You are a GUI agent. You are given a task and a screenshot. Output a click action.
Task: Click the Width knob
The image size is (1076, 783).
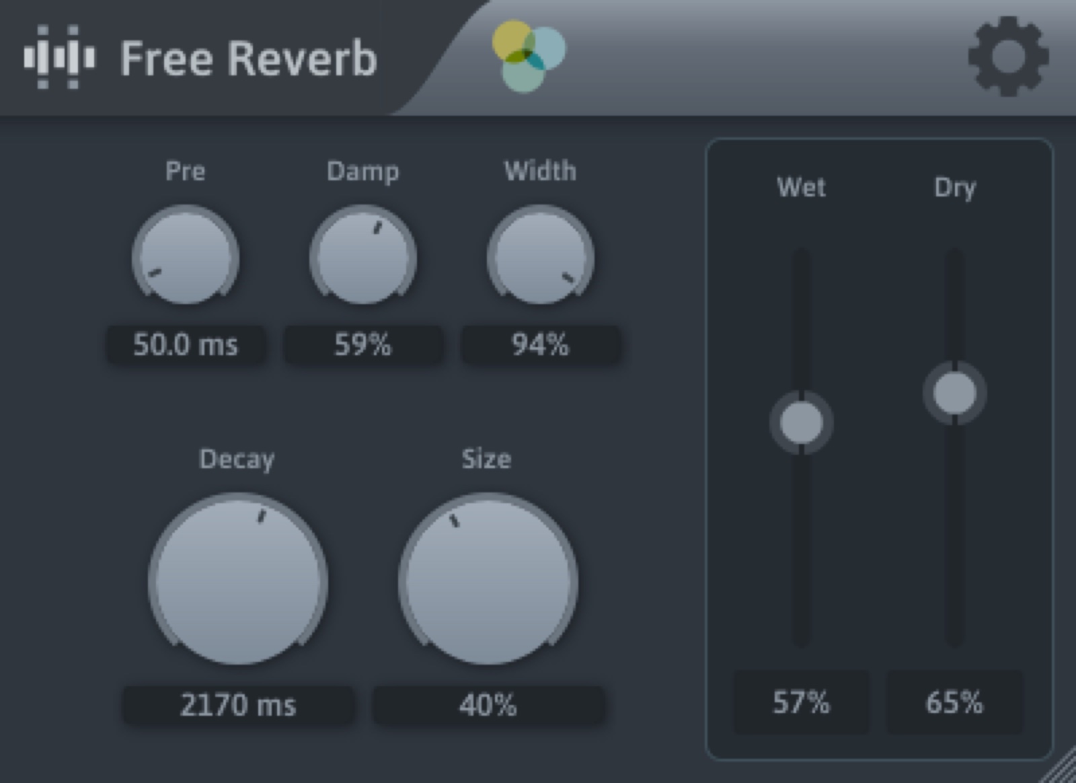[541, 256]
